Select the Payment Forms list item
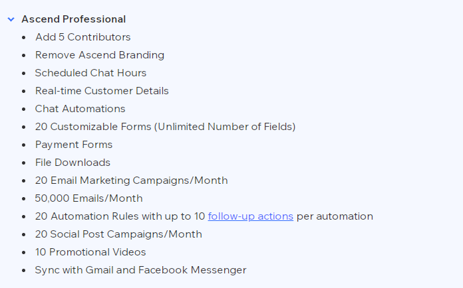This screenshot has width=463, height=288. (x=74, y=145)
